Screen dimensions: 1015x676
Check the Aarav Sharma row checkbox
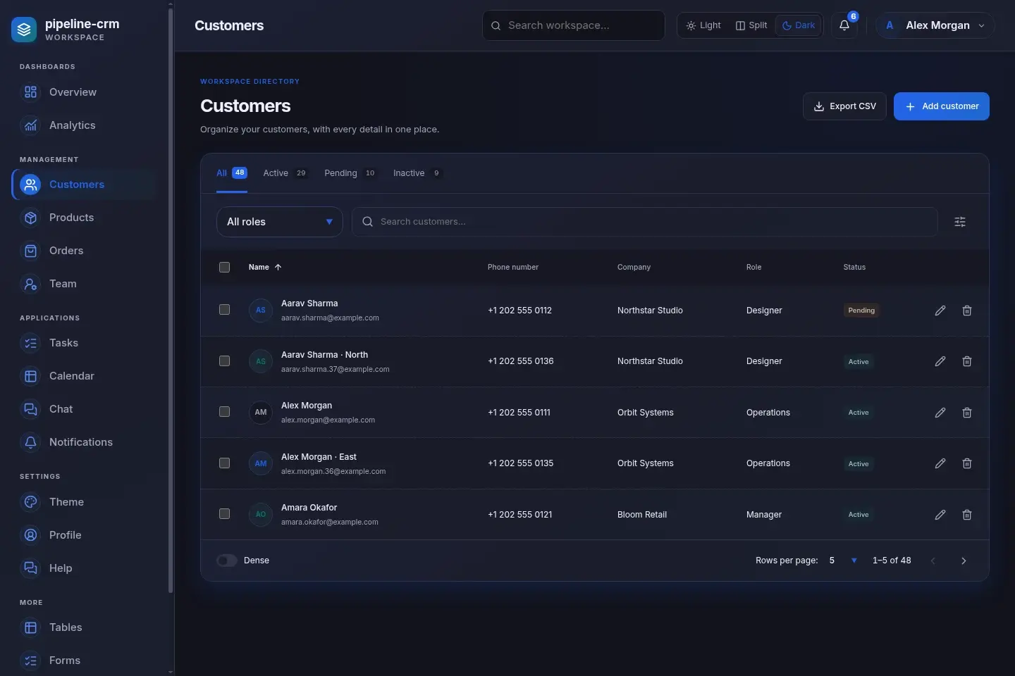(224, 310)
